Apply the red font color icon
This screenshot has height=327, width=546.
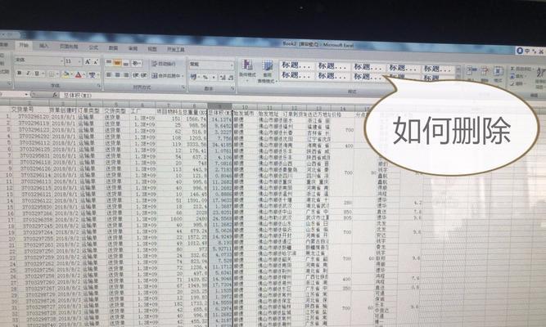click(x=79, y=74)
